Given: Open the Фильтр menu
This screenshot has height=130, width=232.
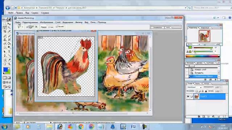Looking at the screenshot, I should pos(79,22).
